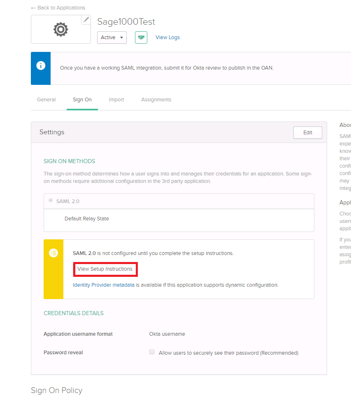The width and height of the screenshot is (351, 400).
Task: Click the Default Relay State label
Action: 87,219
